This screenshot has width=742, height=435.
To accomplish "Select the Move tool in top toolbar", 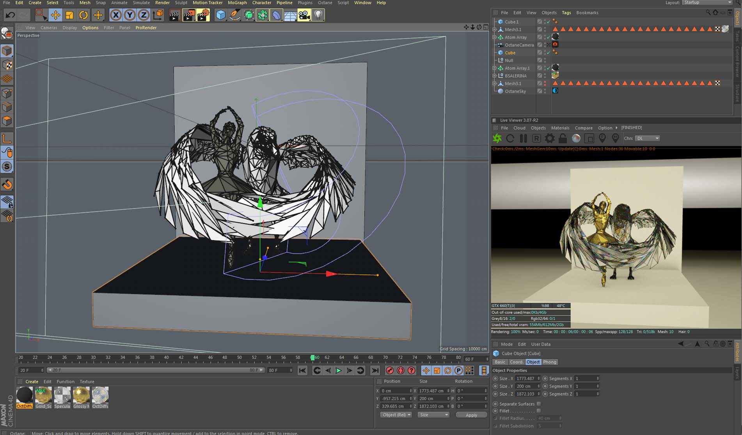I will coord(55,15).
